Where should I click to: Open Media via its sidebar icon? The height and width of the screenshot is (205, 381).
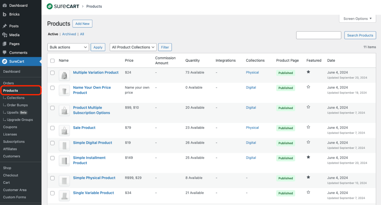click(x=4, y=35)
